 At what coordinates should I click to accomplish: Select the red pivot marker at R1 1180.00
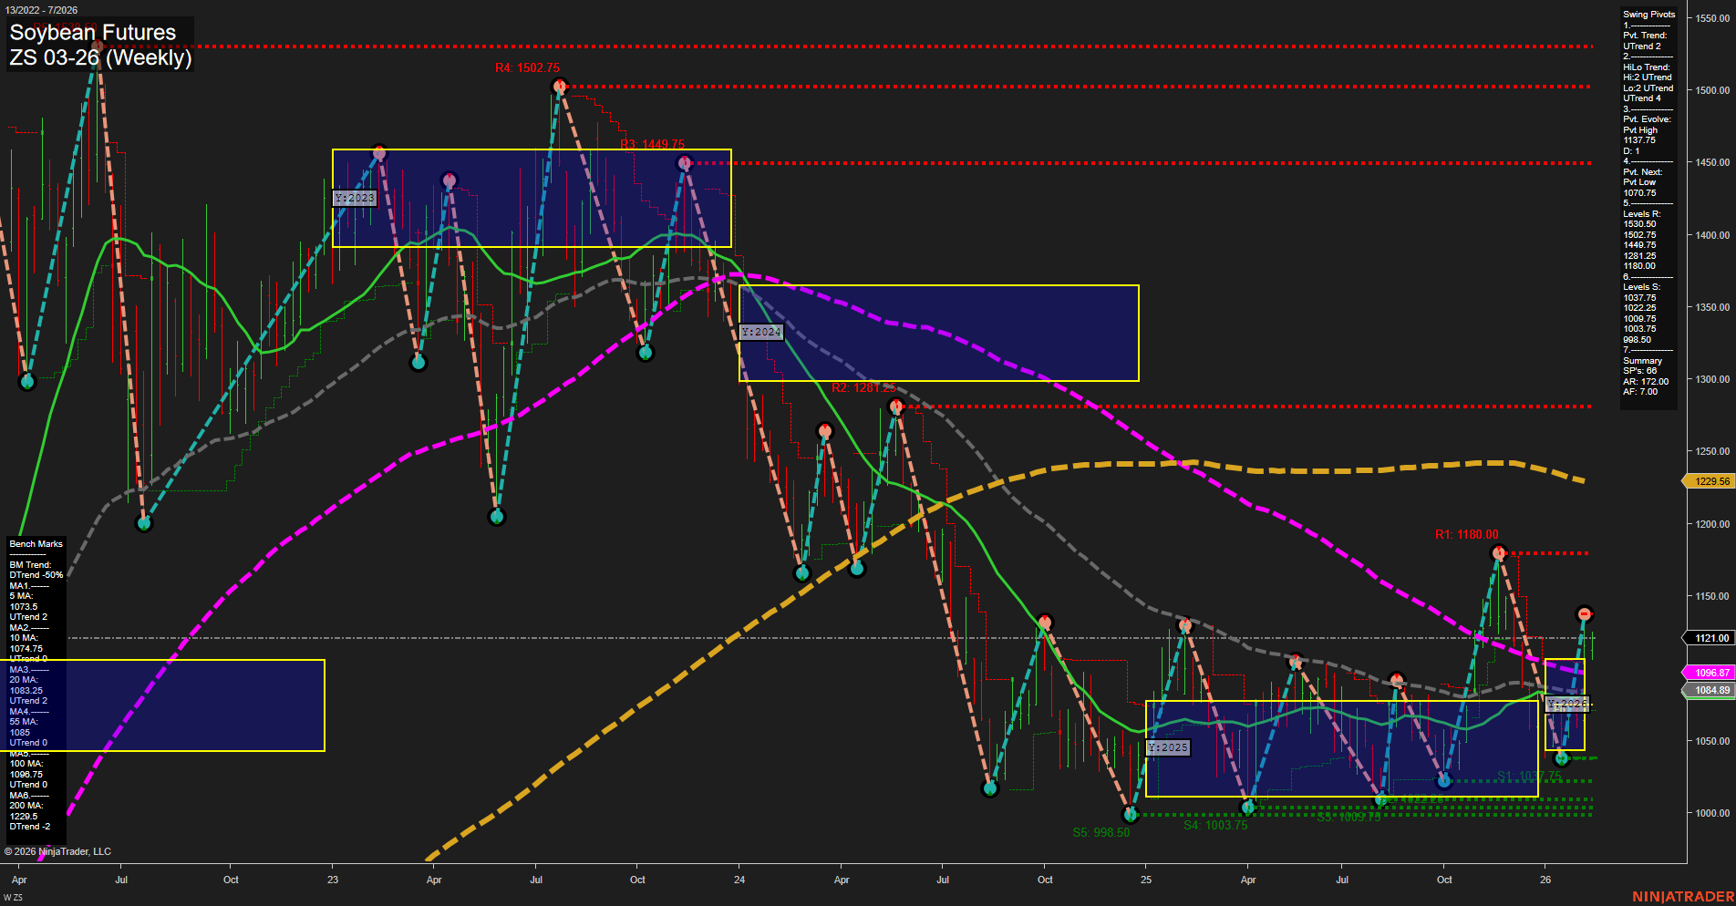[x=1499, y=551]
